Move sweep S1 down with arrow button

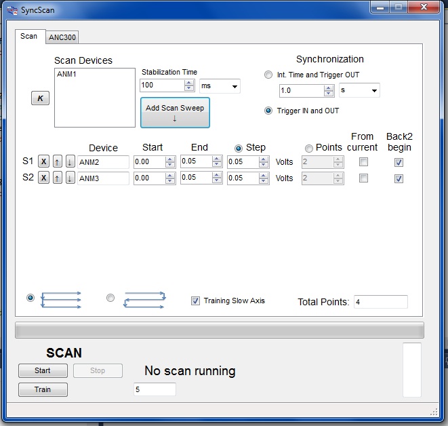tap(70, 161)
